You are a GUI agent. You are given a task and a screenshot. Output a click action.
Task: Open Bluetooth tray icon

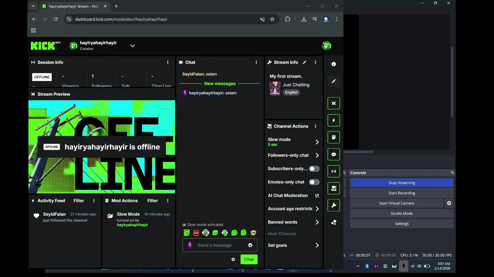click(367, 266)
